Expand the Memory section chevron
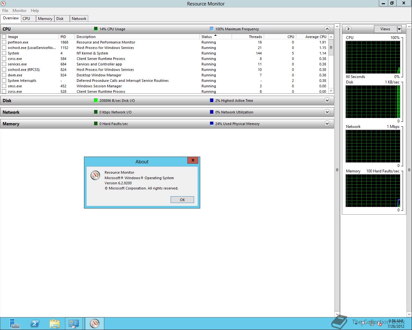This screenshot has height=330, width=412. click(327, 123)
